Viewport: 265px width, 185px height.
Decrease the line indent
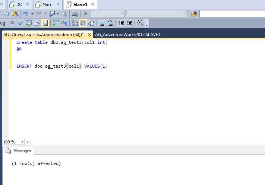121,23
